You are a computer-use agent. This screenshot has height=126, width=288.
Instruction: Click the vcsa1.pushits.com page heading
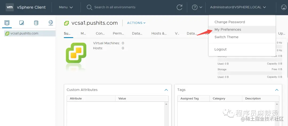click(x=94, y=23)
